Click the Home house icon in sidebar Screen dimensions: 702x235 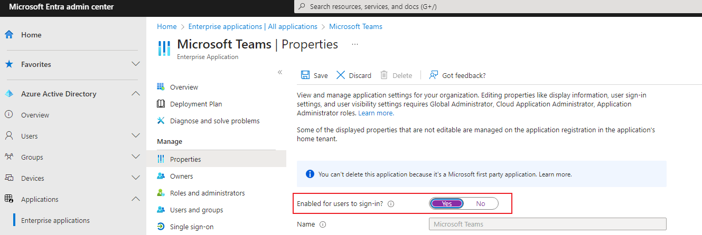pos(8,35)
